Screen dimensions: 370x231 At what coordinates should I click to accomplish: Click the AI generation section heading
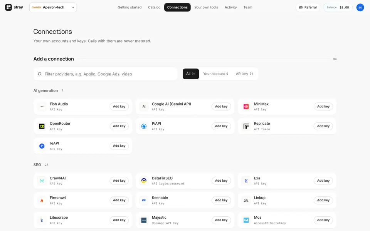pos(45,90)
